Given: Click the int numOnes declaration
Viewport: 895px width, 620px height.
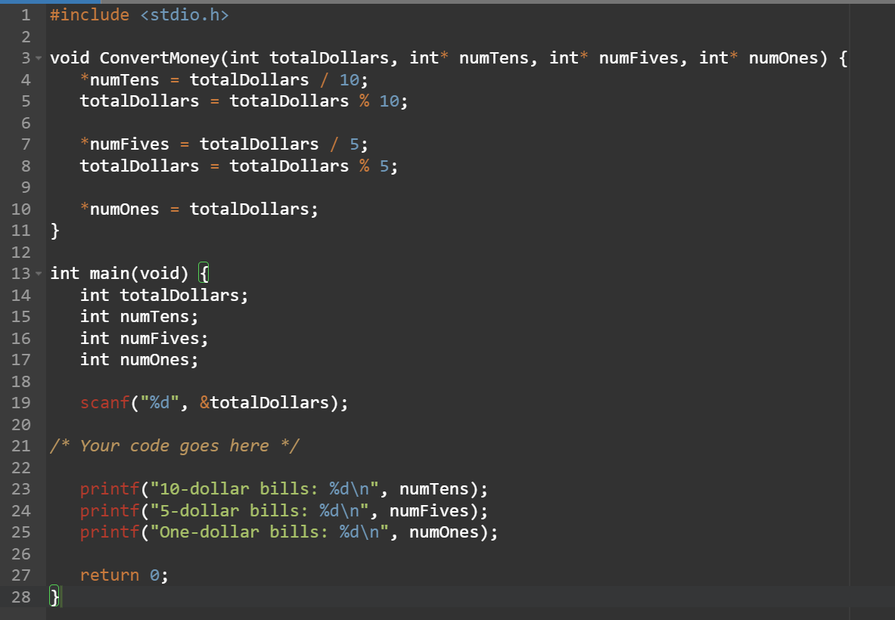Looking at the screenshot, I should [138, 359].
